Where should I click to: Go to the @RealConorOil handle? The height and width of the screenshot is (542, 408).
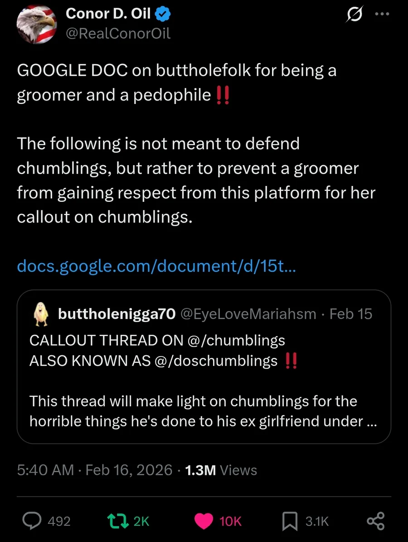(118, 34)
